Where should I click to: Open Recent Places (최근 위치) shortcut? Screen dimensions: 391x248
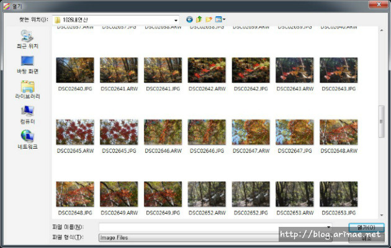click(x=27, y=39)
